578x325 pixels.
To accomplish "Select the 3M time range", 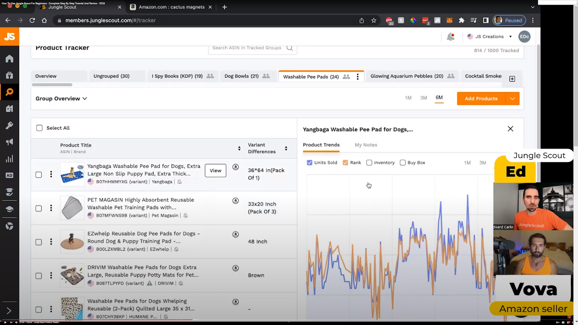I will point(423,98).
